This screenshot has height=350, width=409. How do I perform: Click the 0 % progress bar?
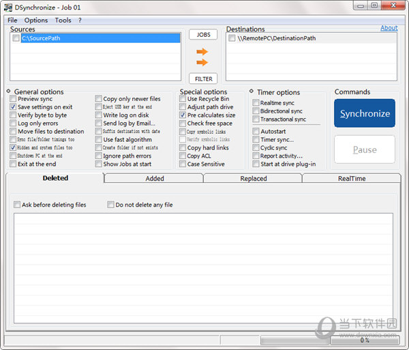point(365,340)
